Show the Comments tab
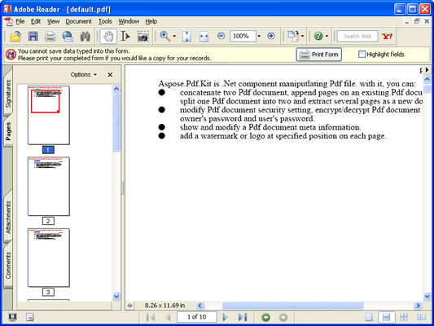Image resolution: width=434 pixels, height=326 pixels. pyautogui.click(x=8, y=265)
